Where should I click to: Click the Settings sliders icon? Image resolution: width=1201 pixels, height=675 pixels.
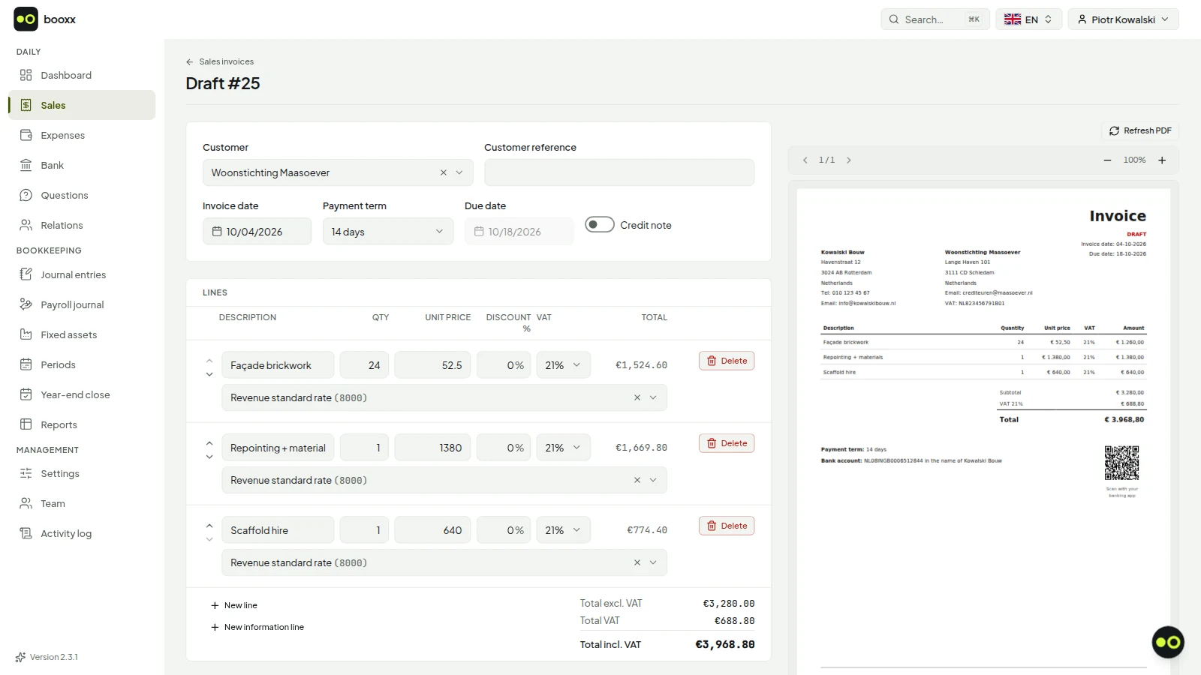click(26, 473)
